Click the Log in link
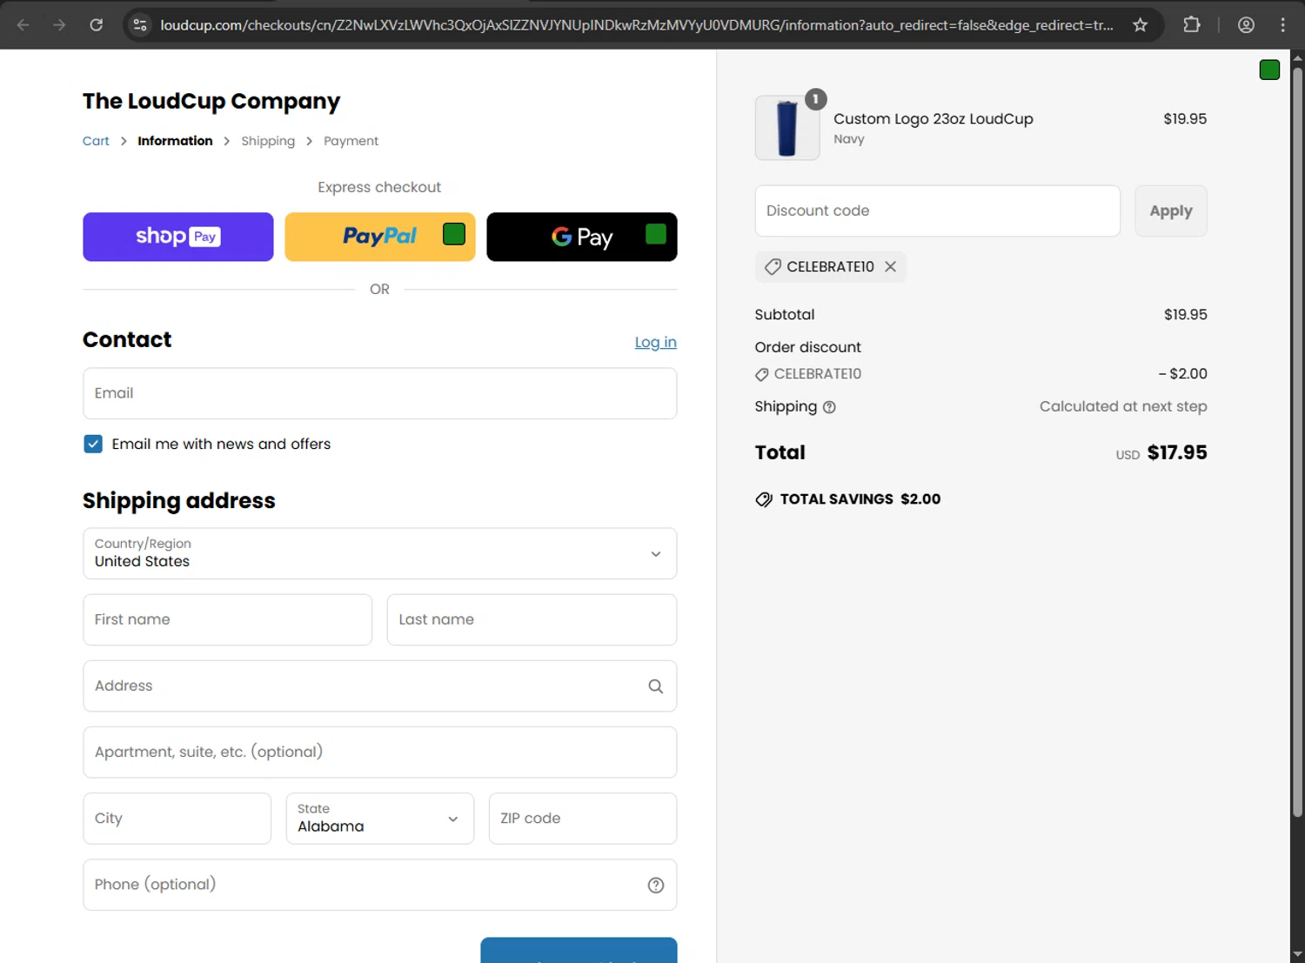 tap(656, 342)
